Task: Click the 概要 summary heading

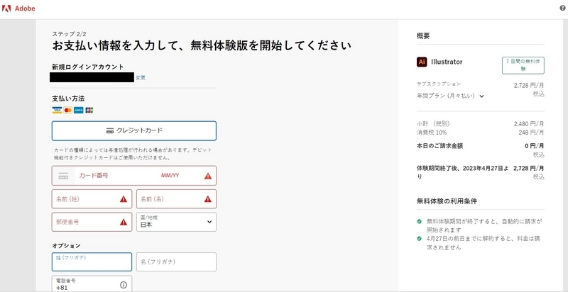Action: point(423,35)
